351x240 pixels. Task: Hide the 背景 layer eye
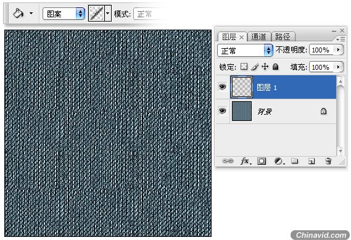222,111
